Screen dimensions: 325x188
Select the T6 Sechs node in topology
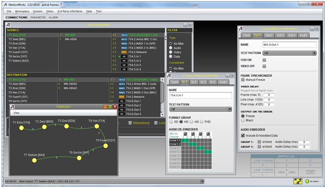point(79,158)
